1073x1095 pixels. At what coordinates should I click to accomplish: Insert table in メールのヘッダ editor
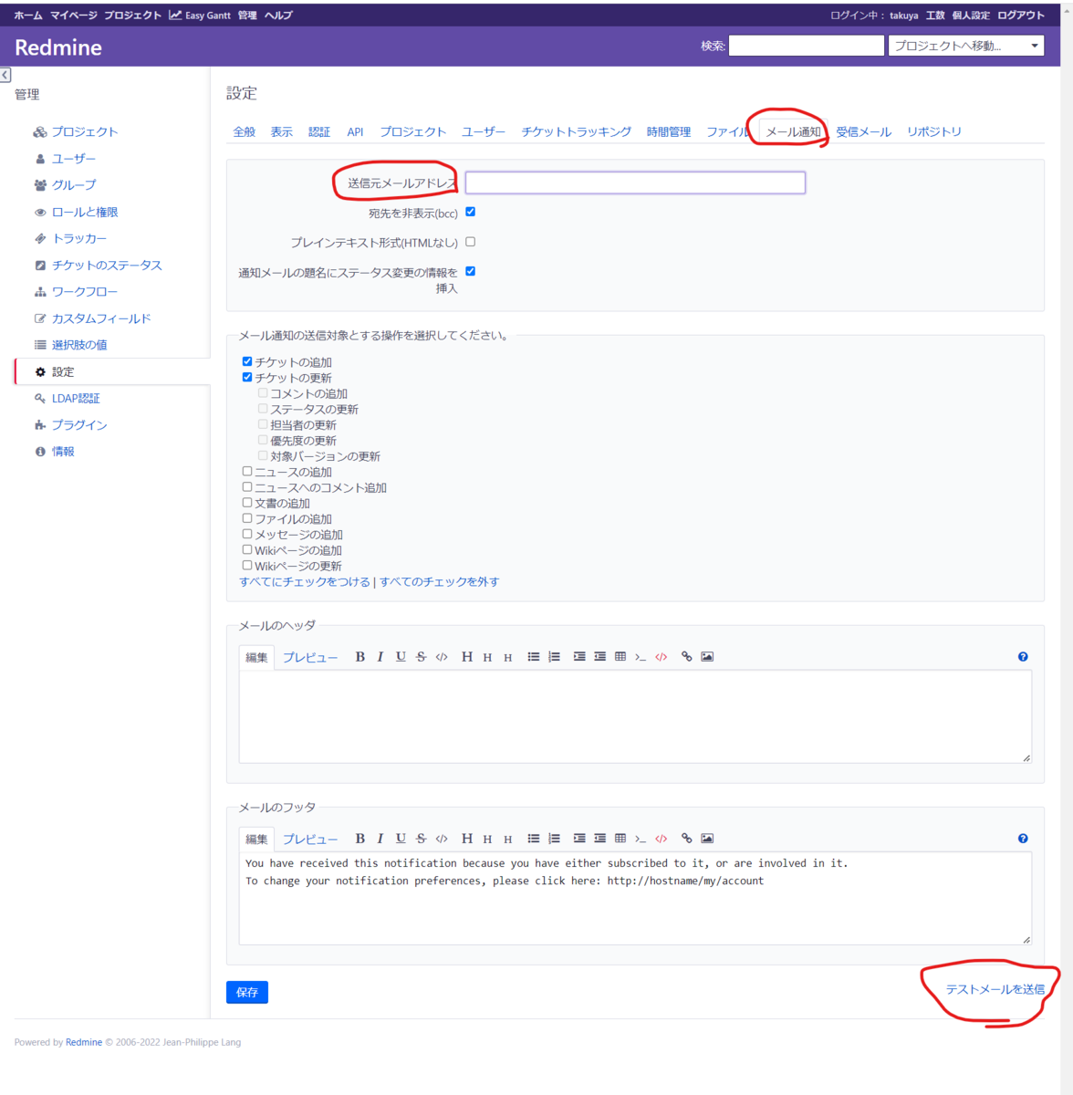[x=620, y=657]
